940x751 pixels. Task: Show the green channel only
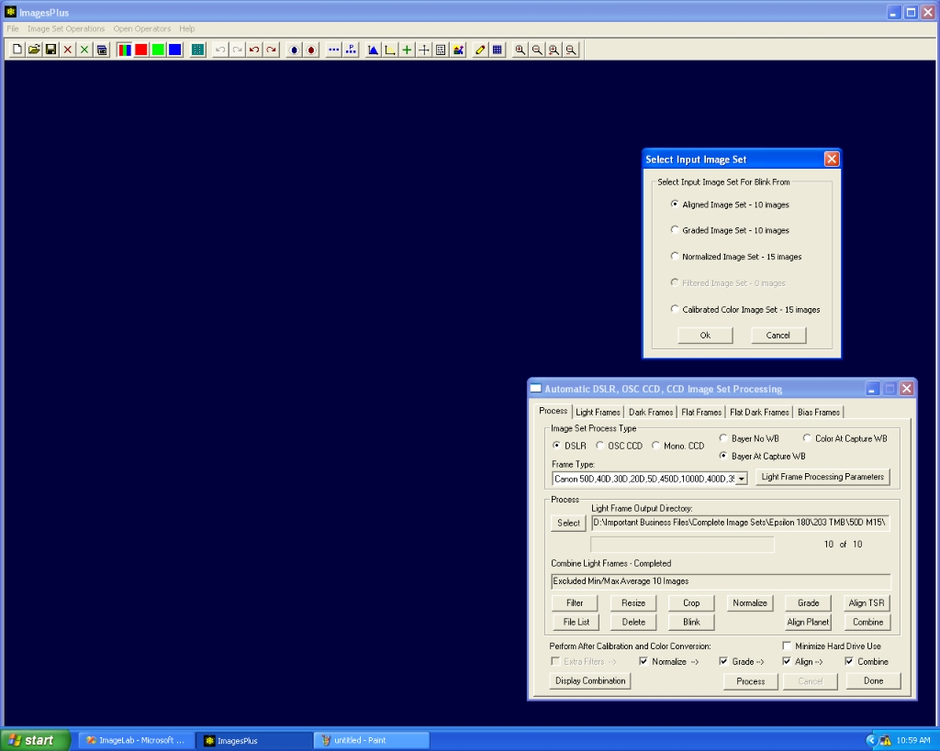158,50
